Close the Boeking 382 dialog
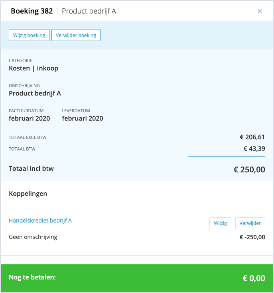The width and height of the screenshot is (274, 293). click(x=259, y=11)
